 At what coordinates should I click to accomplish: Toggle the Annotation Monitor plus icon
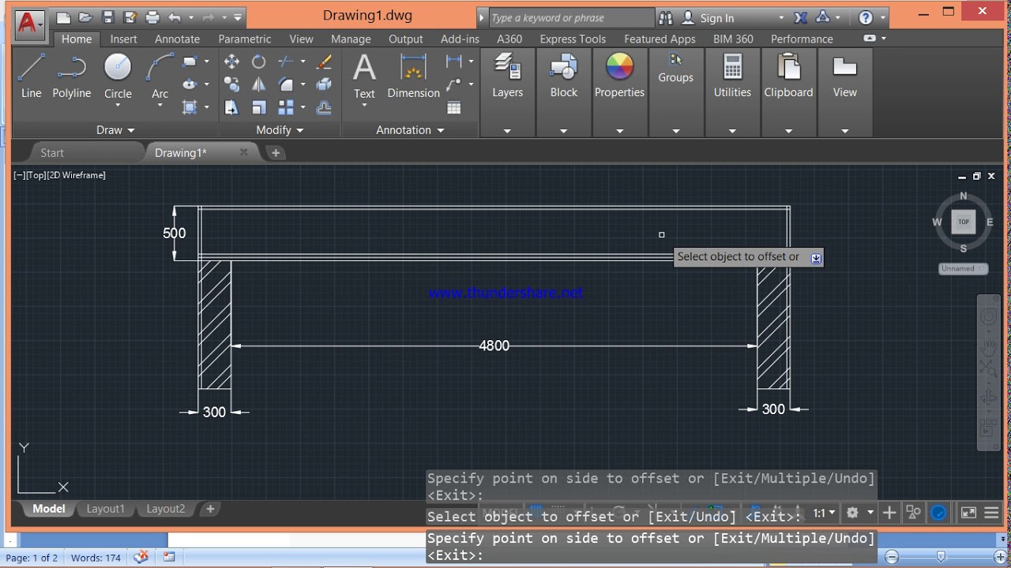pos(889,513)
